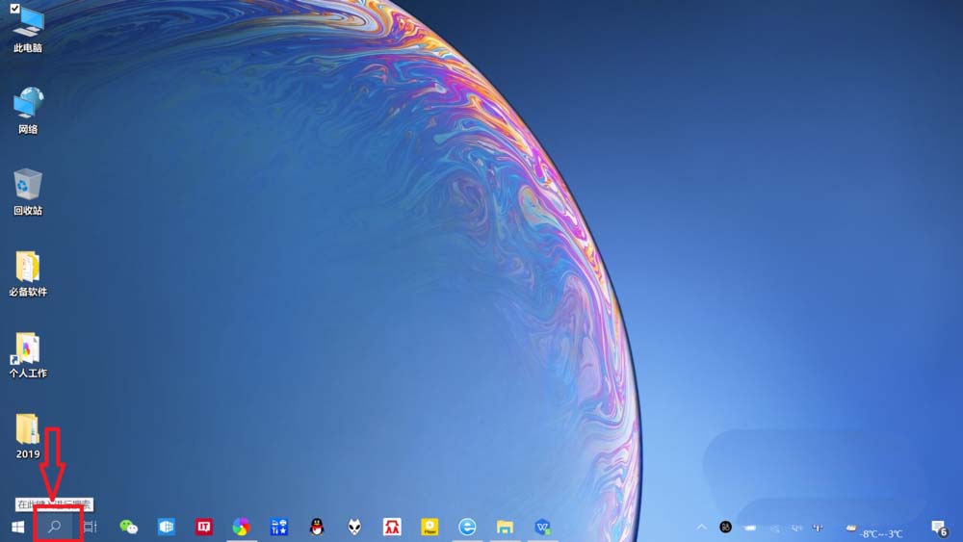Launch WeChat from the taskbar
This screenshot has width=963, height=542.
point(128,527)
